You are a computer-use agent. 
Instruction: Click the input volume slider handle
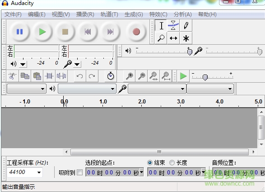[x=260, y=52]
